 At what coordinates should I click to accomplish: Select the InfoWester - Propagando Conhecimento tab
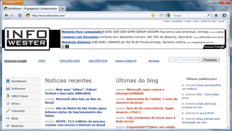[31, 9]
